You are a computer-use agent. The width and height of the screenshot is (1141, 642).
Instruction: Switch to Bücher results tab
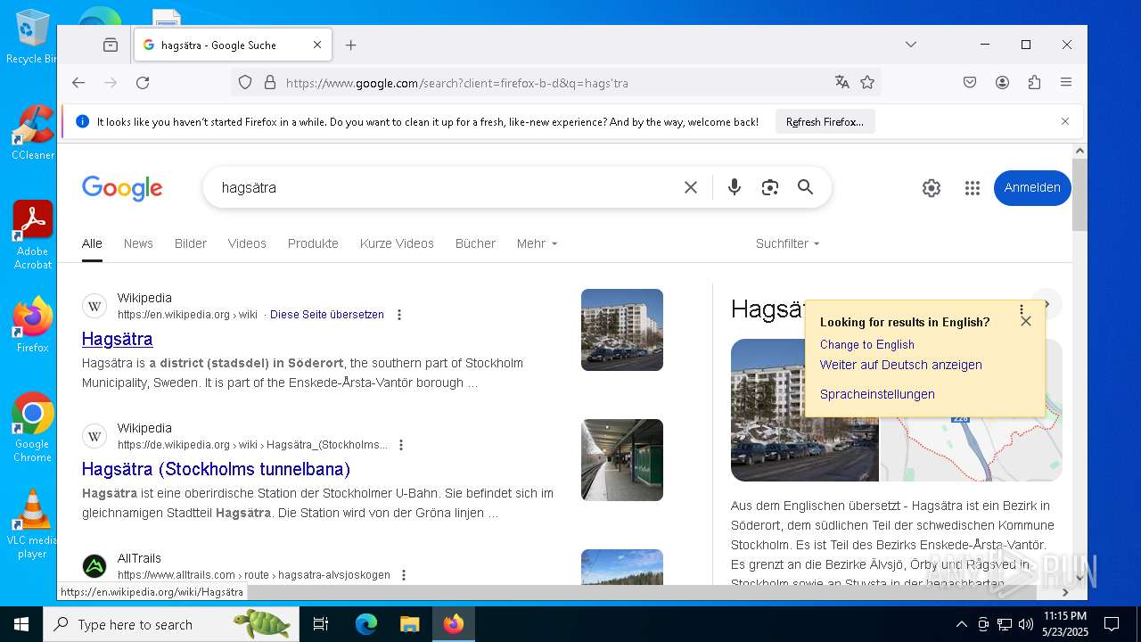(475, 243)
